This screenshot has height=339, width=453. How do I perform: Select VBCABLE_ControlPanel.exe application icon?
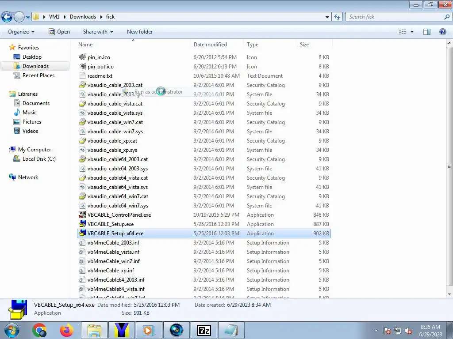pyautogui.click(x=82, y=215)
